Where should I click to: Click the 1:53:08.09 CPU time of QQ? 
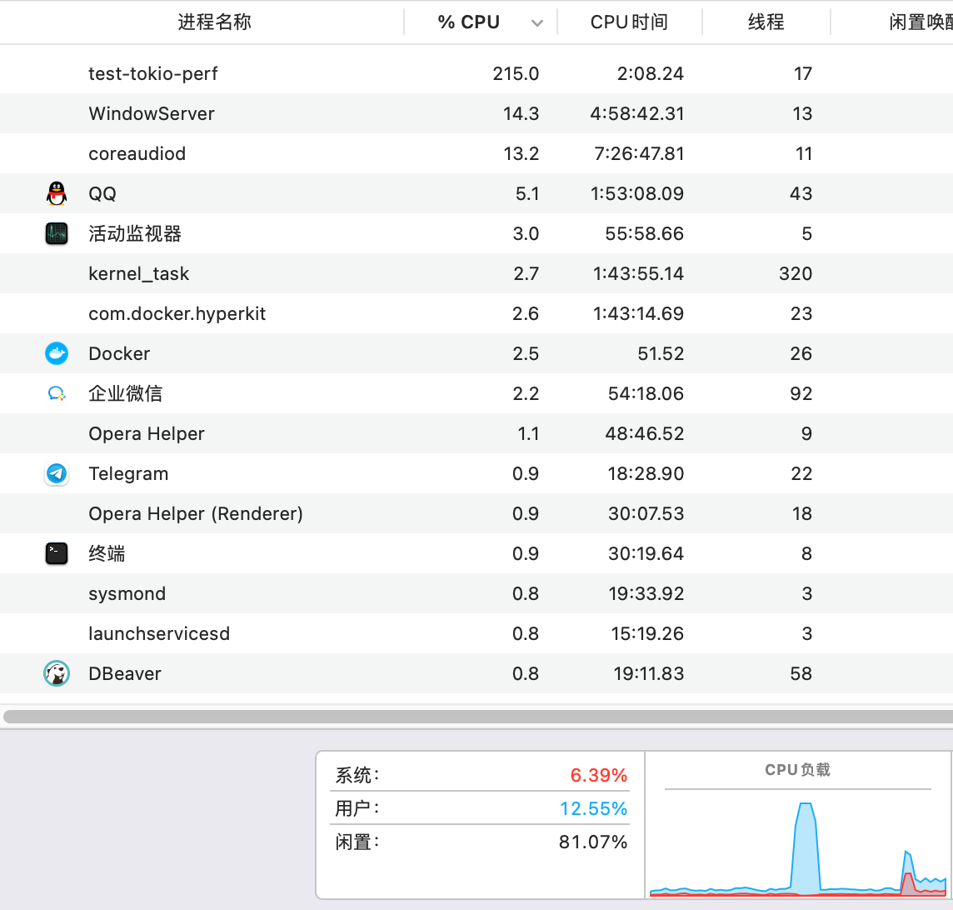point(637,193)
